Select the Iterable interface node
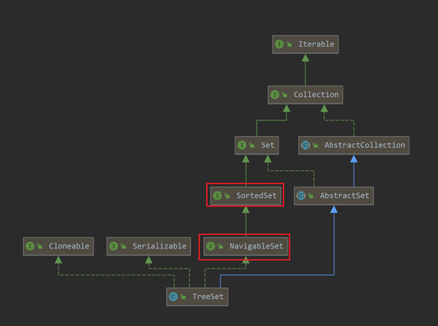The height and width of the screenshot is (326, 438). point(305,44)
